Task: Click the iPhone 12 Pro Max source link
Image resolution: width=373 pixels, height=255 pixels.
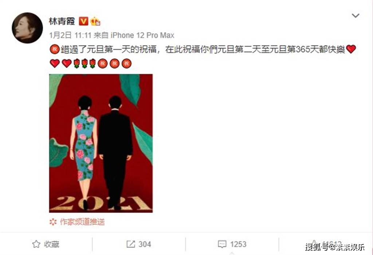Action: tap(142, 35)
